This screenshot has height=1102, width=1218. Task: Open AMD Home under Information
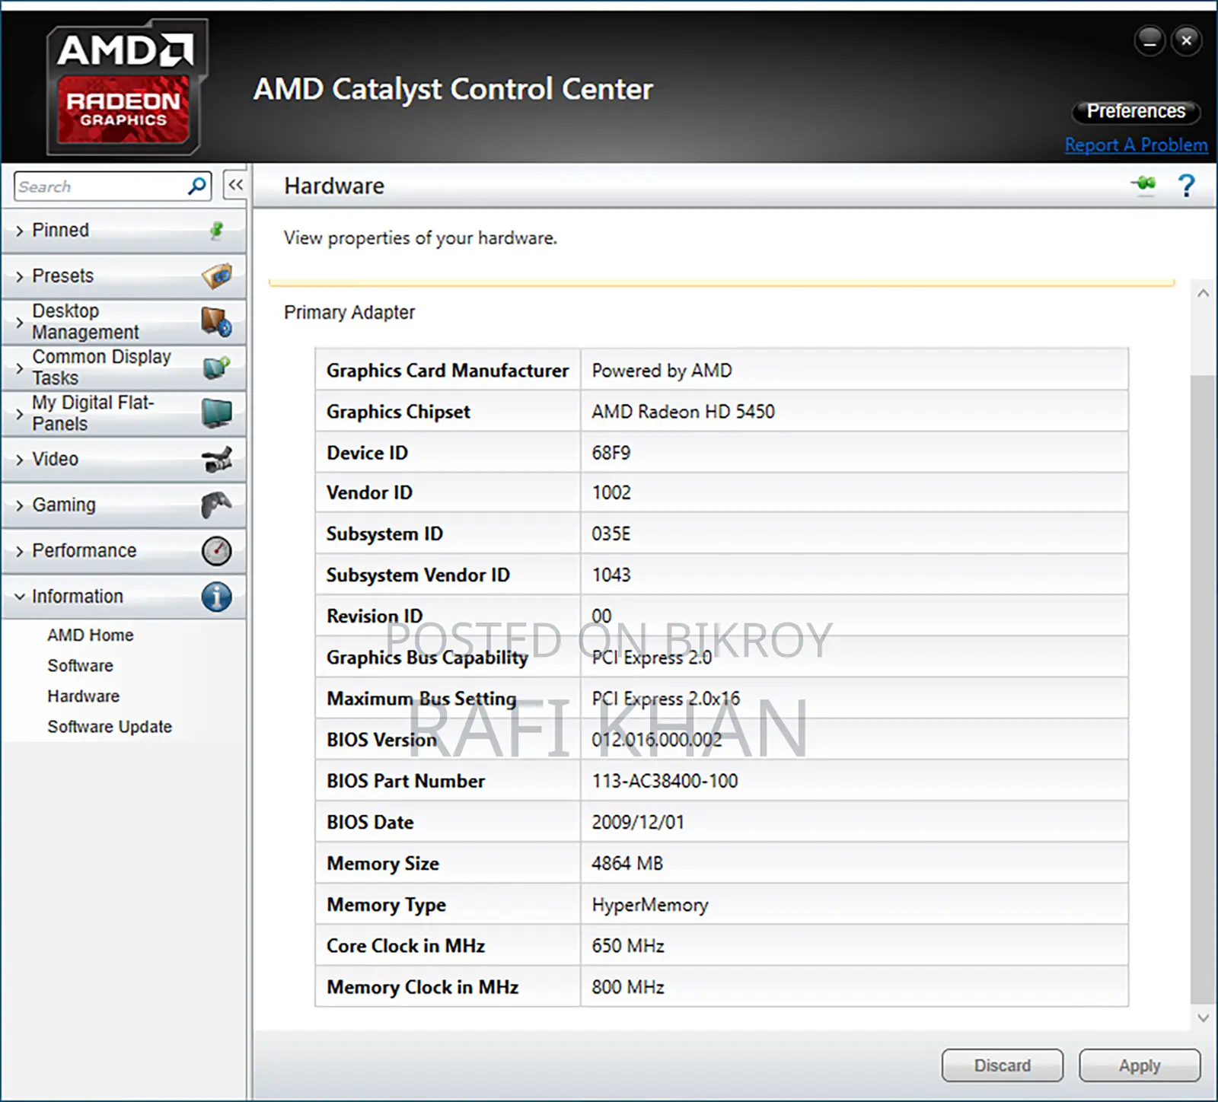(x=90, y=635)
